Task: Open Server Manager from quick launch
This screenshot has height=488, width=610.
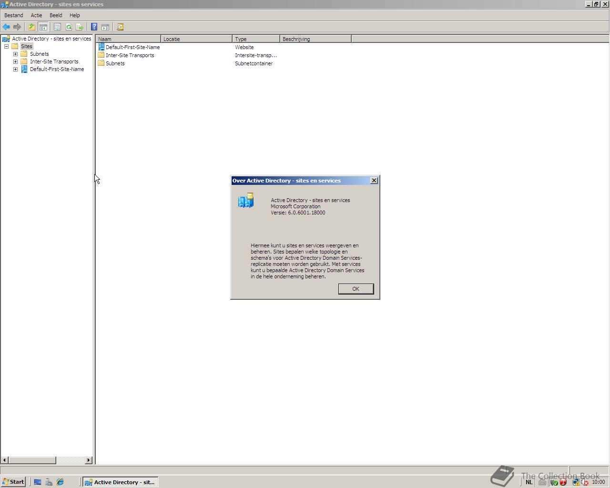Action: coord(49,482)
